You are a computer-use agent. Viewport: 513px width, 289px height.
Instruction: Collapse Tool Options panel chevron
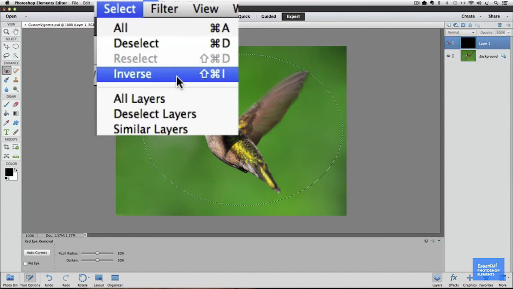coord(439,241)
